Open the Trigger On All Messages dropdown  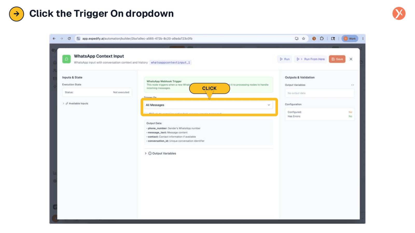208,105
